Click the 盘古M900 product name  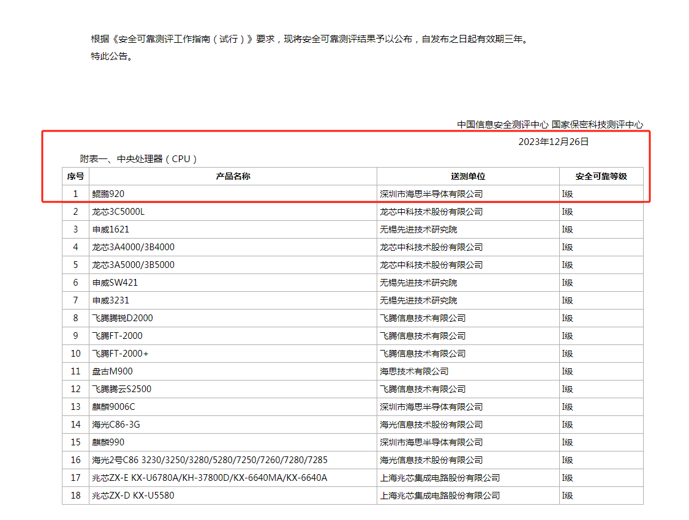tap(113, 371)
